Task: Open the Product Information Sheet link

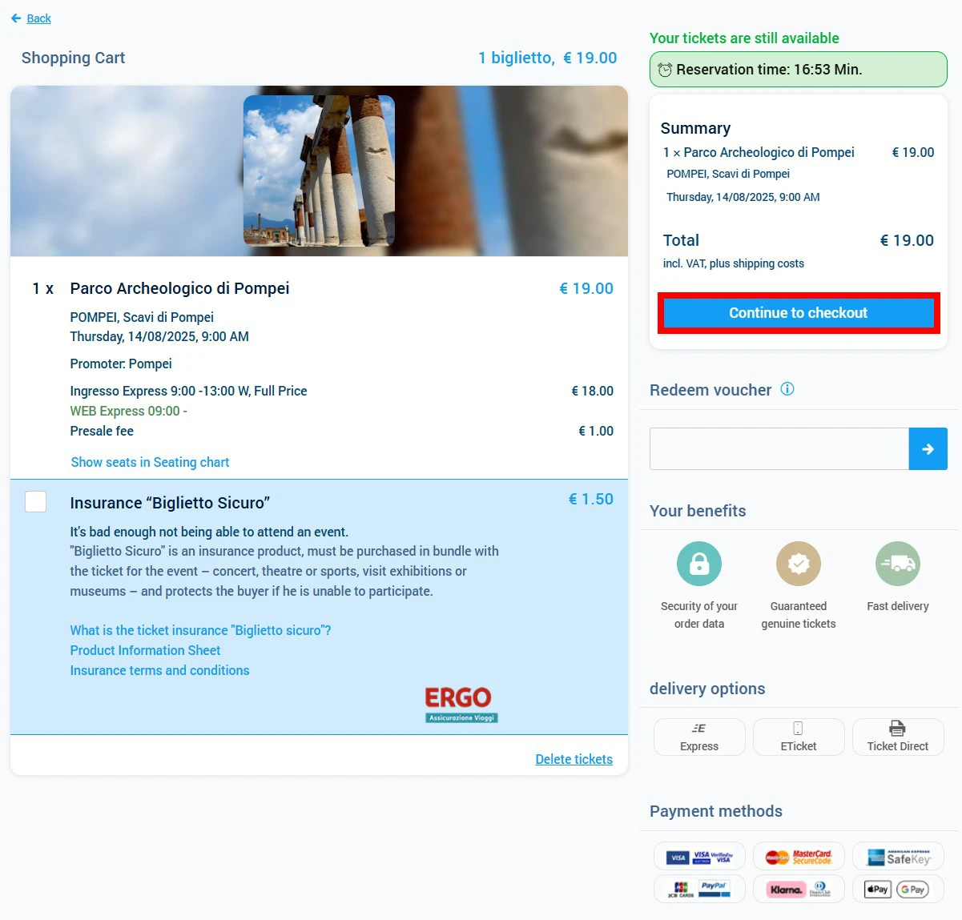Action: tap(145, 650)
